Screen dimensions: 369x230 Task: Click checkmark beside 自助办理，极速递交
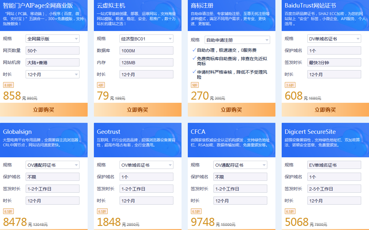click(194, 50)
